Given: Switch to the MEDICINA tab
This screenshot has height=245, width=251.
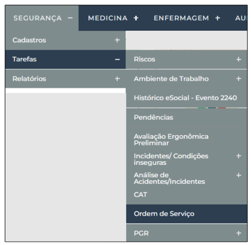Looking at the screenshot, I should click(x=108, y=18).
